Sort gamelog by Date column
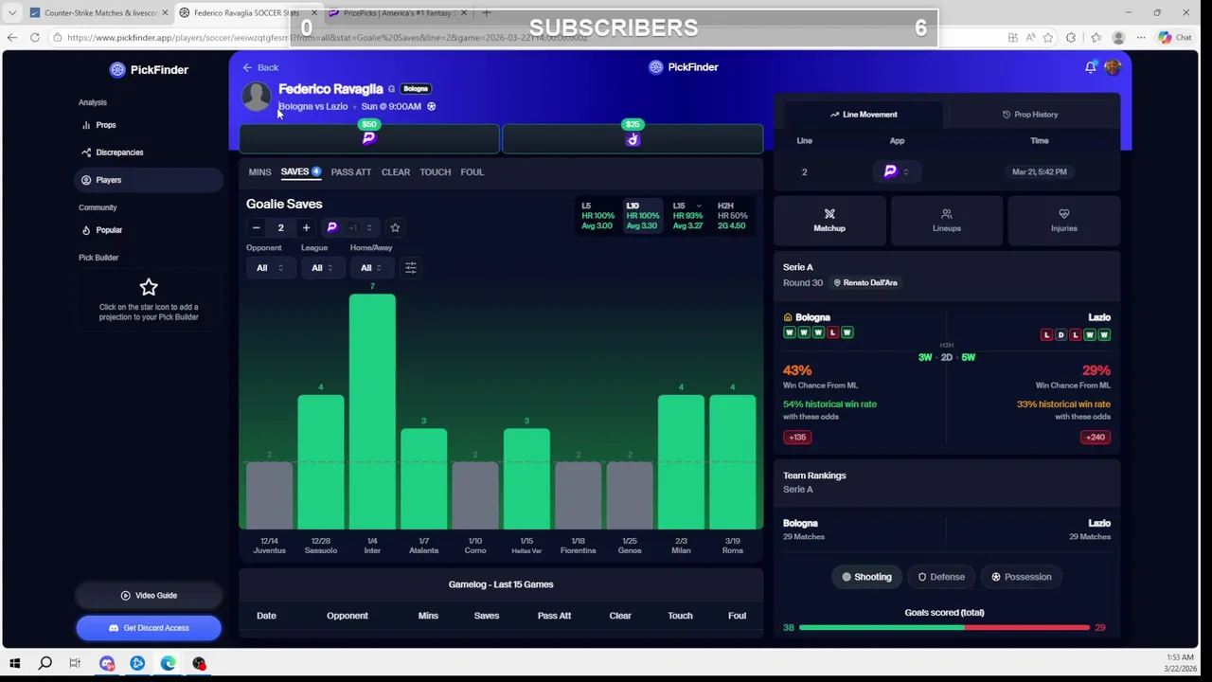This screenshot has width=1212, height=682. (266, 616)
